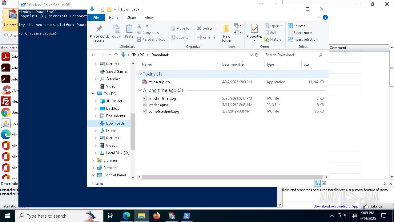Select Downloads in the navigation tree
Image resolution: width=394 pixels, height=222 pixels.
pos(115,123)
